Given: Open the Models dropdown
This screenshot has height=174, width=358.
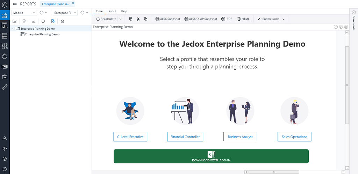Looking at the screenshot, I should coord(24,13).
